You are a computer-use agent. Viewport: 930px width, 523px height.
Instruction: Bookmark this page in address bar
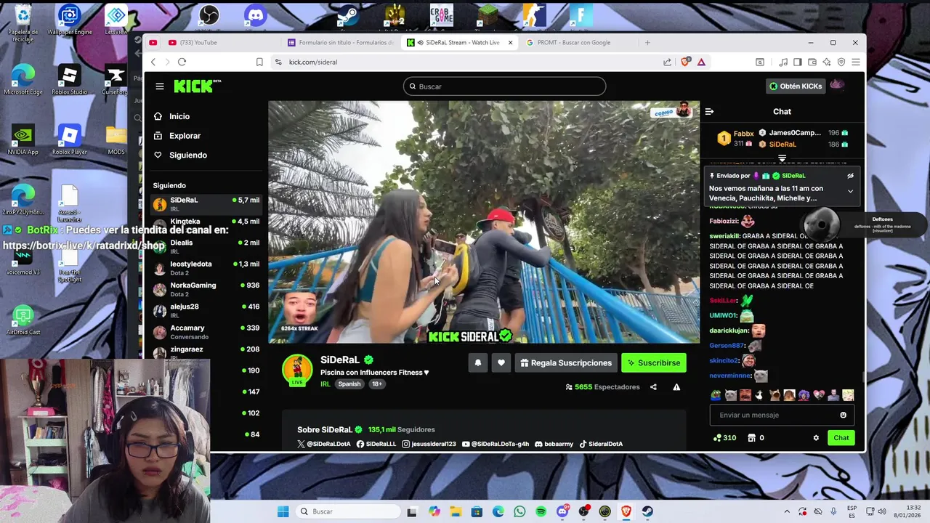259,62
